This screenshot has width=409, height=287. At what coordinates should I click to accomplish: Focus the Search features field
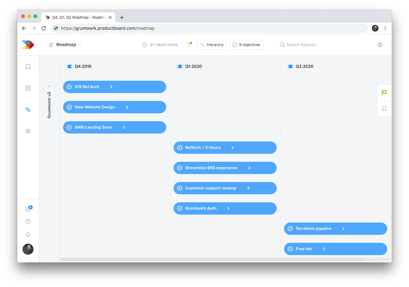coord(301,45)
